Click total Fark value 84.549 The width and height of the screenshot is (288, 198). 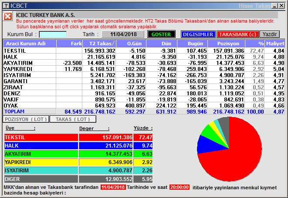tap(73, 111)
